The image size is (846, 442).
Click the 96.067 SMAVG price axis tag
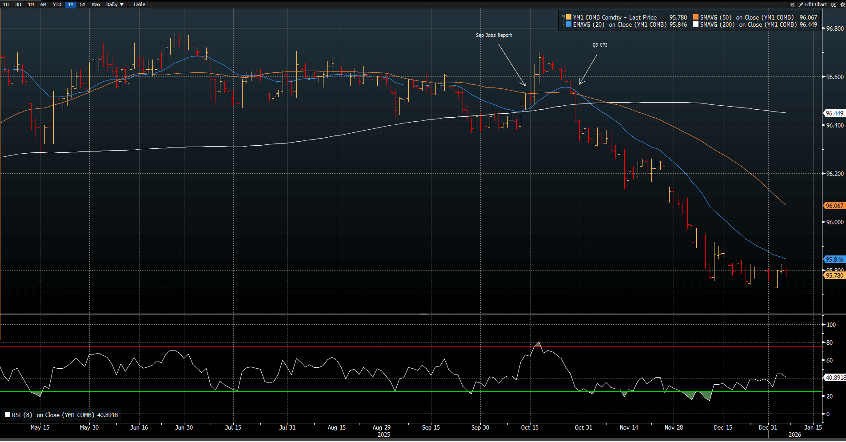834,206
